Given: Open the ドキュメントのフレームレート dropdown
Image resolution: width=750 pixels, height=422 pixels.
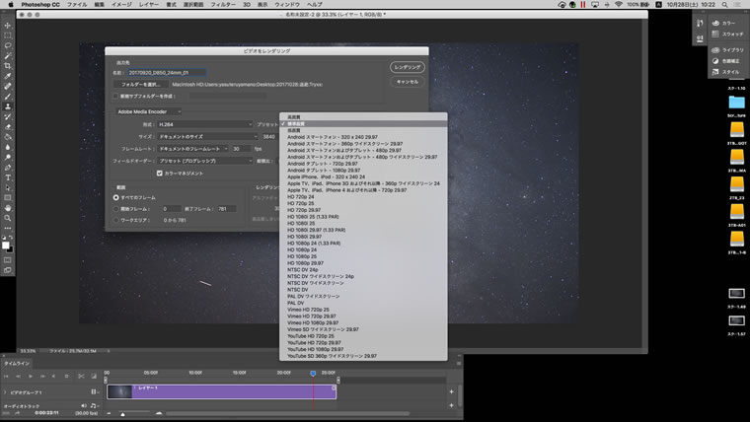Looking at the screenshot, I should (x=192, y=149).
